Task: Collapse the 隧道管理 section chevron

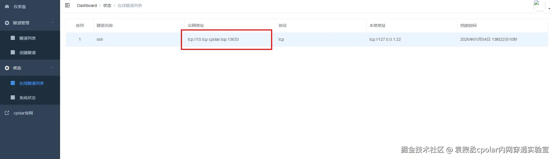Action: click(53, 23)
